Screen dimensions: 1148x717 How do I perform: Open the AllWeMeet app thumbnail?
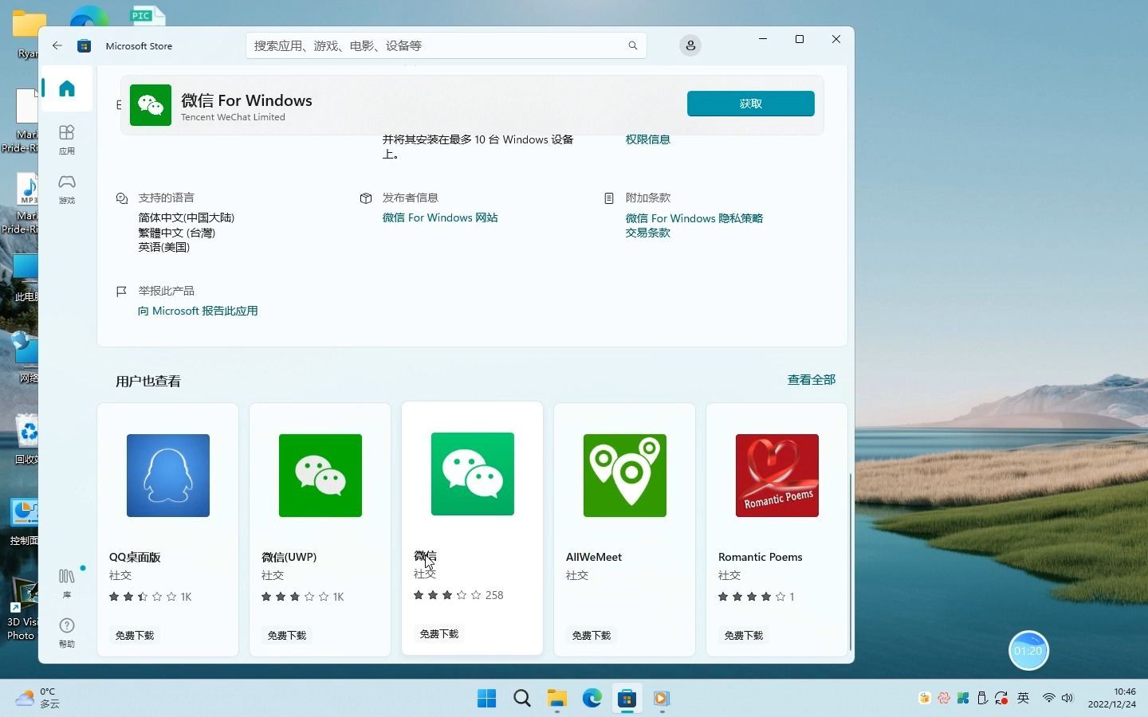(x=625, y=476)
